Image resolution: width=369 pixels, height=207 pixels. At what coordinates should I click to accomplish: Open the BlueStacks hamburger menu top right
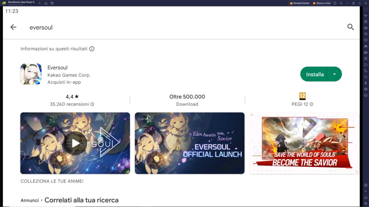(341, 3)
